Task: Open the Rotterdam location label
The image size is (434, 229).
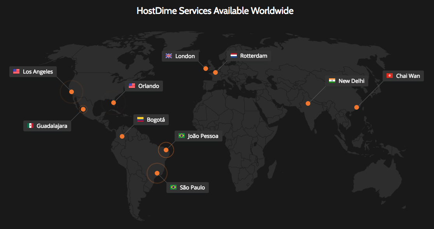Action: click(249, 56)
